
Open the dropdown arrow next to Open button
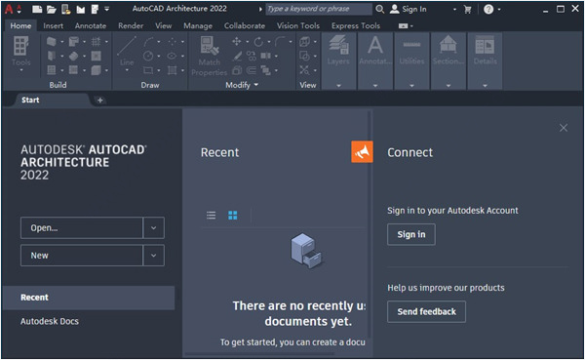pos(153,227)
